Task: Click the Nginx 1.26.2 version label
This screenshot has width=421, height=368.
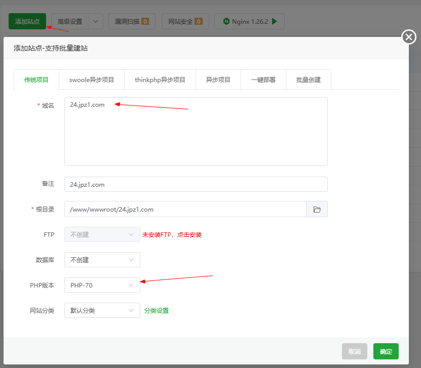Action: [250, 21]
